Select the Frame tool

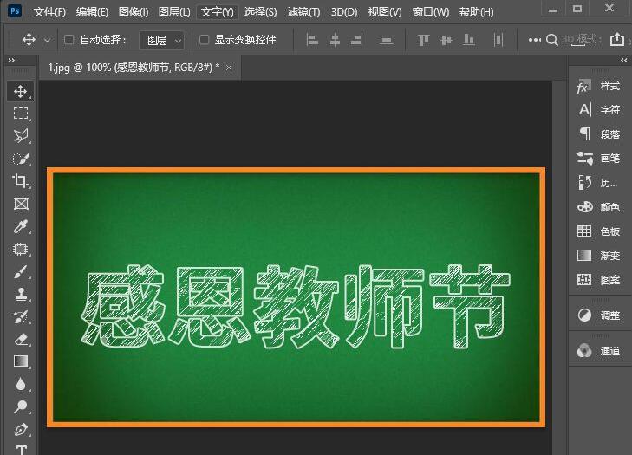(21, 204)
